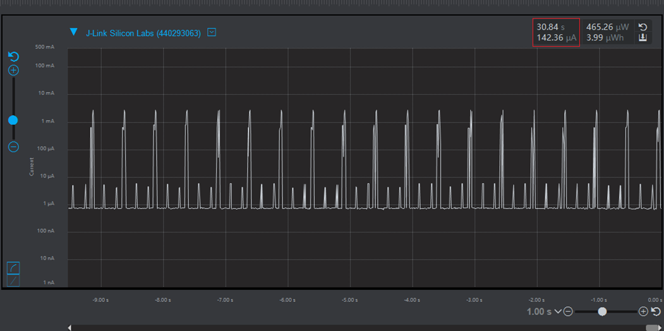The image size is (664, 331).
Task: Click the Current axis title
Action: (x=32, y=167)
